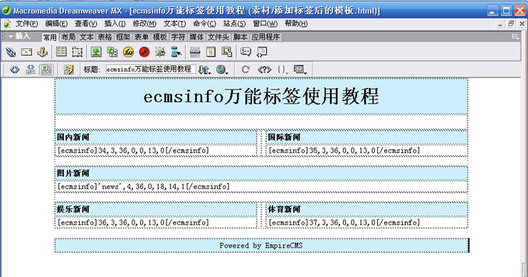Open the Code Navigation braces dropdown
The width and height of the screenshot is (528, 277).
click(283, 70)
